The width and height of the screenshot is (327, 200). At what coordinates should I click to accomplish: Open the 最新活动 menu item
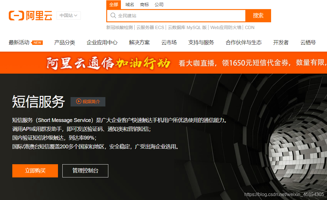19,43
